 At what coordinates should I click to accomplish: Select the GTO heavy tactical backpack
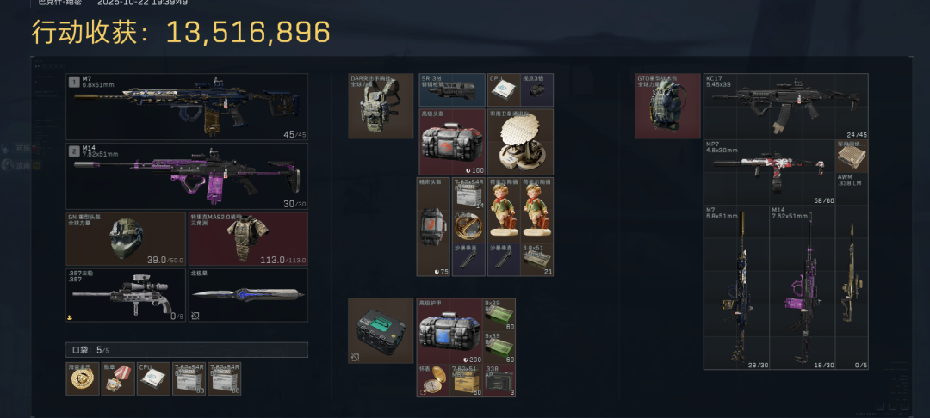(668, 106)
